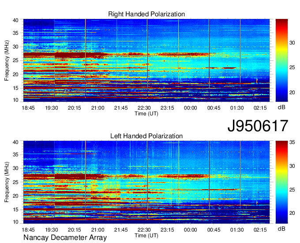Click the 23:15 time tick on Left Handed plot
300x243 pixels.
click(x=167, y=230)
